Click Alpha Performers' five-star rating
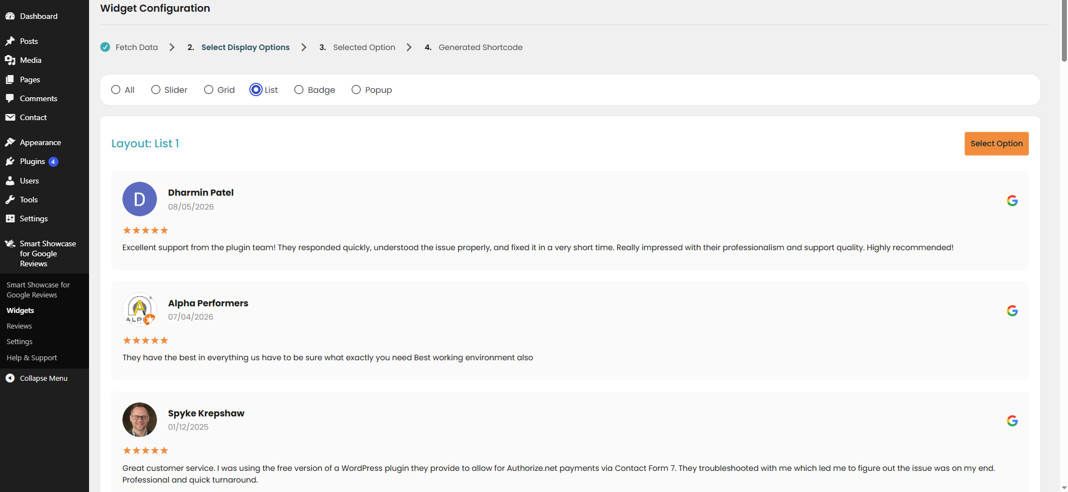 pyautogui.click(x=145, y=340)
